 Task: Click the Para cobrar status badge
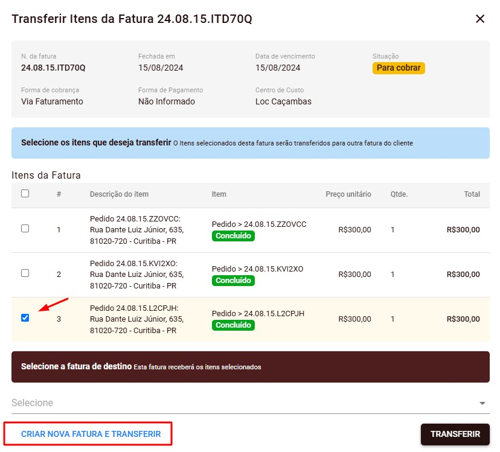click(399, 68)
